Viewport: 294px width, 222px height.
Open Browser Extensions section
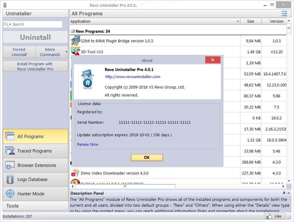[x=36, y=165]
